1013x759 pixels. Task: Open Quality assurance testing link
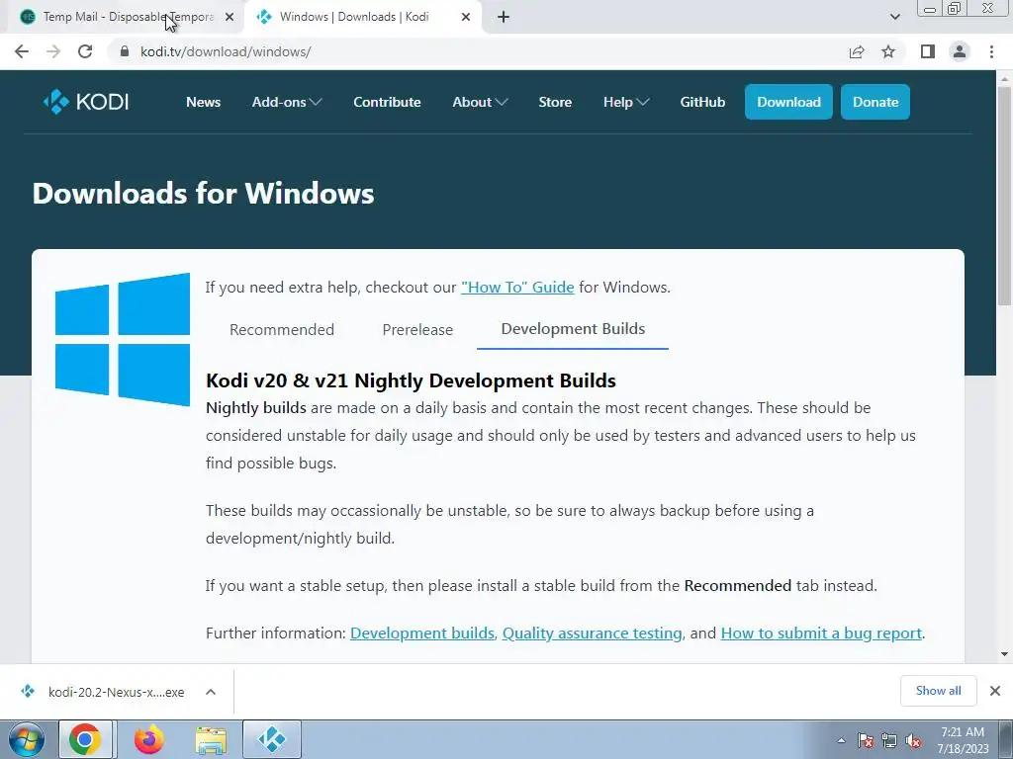[592, 633]
